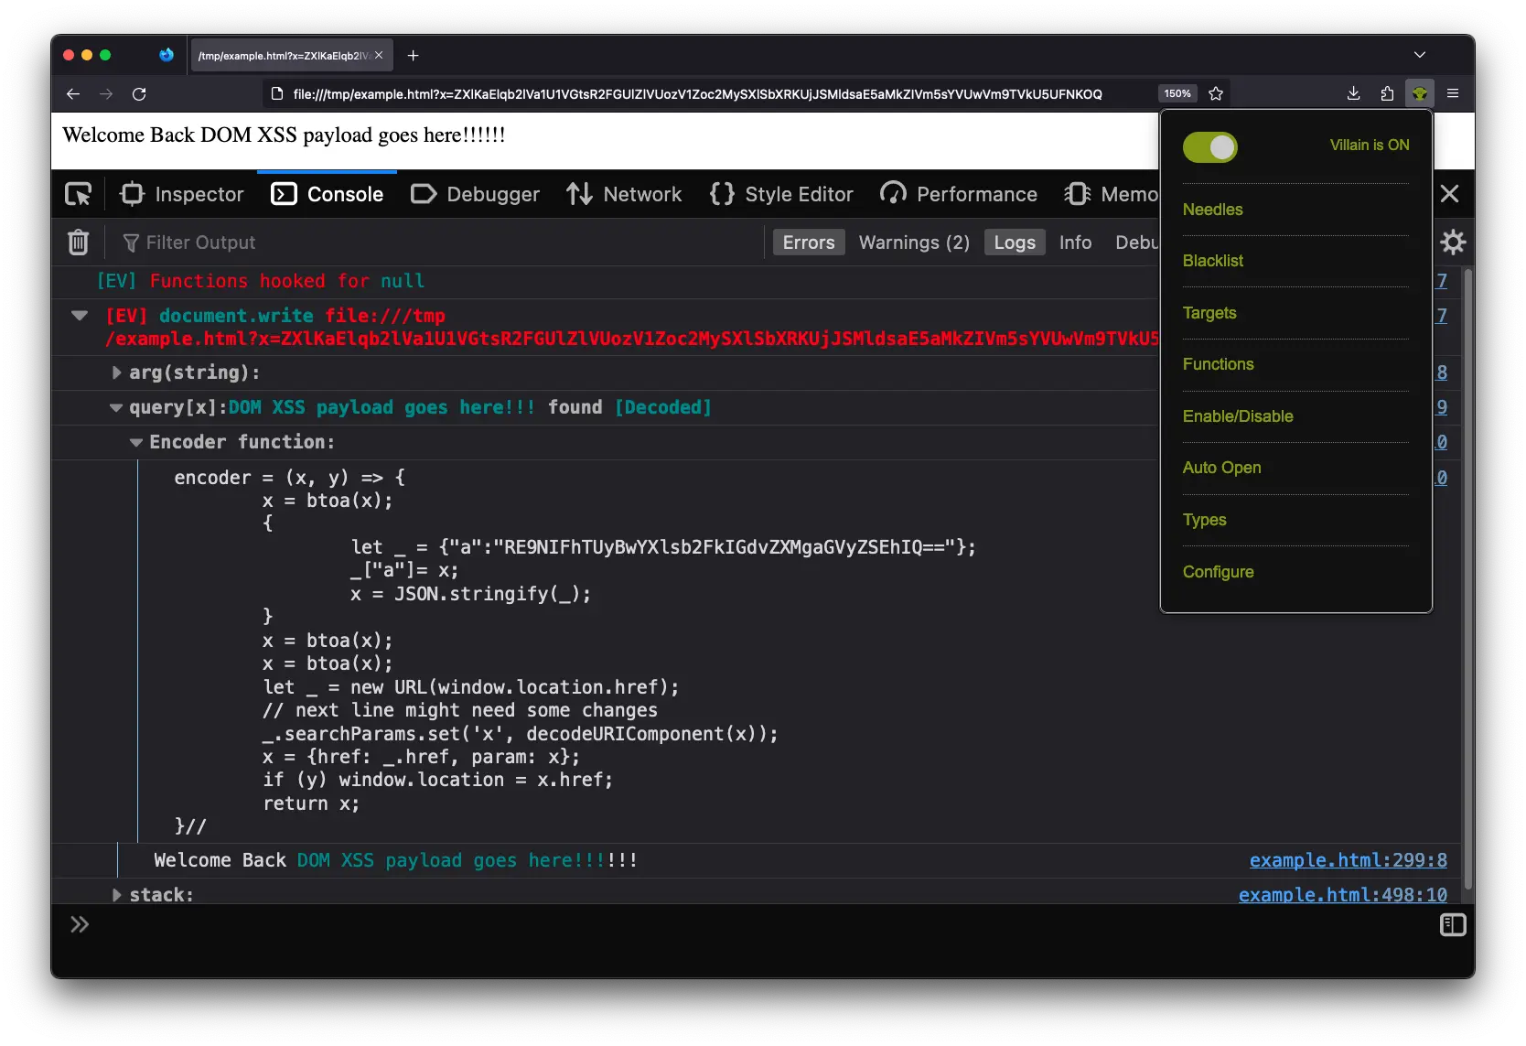Open the Downloads panel
The image size is (1526, 1046).
1353,93
